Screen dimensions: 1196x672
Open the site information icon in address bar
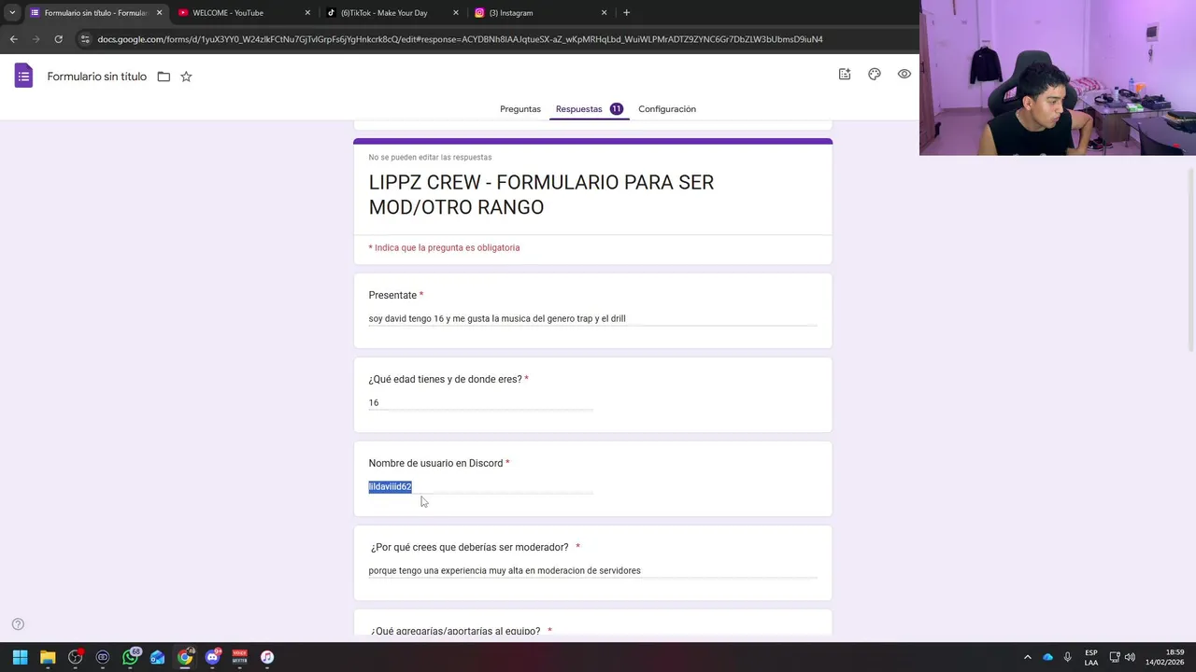pos(85,39)
